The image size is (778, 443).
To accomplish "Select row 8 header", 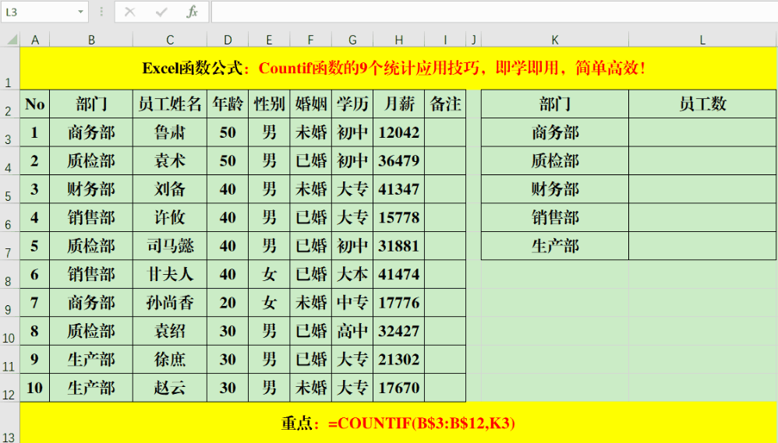I will pyautogui.click(x=10, y=275).
